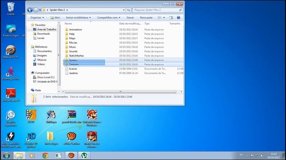The height and width of the screenshot is (160, 286).
Task: Sort by Data de modificação column header
Action: 130,24
